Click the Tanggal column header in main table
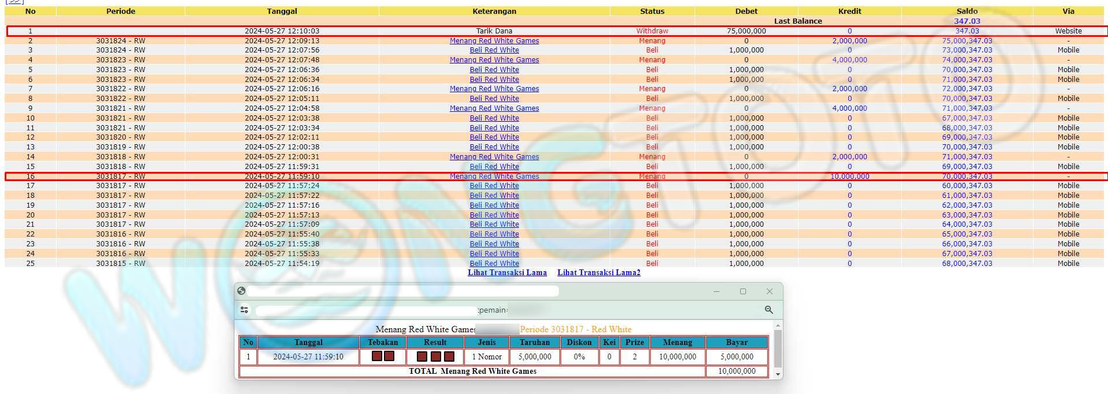This screenshot has width=1108, height=394. point(282,11)
